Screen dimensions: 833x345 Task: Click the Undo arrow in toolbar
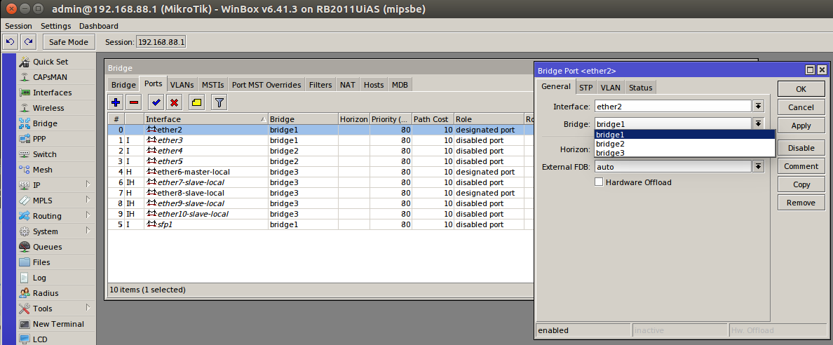pos(10,42)
